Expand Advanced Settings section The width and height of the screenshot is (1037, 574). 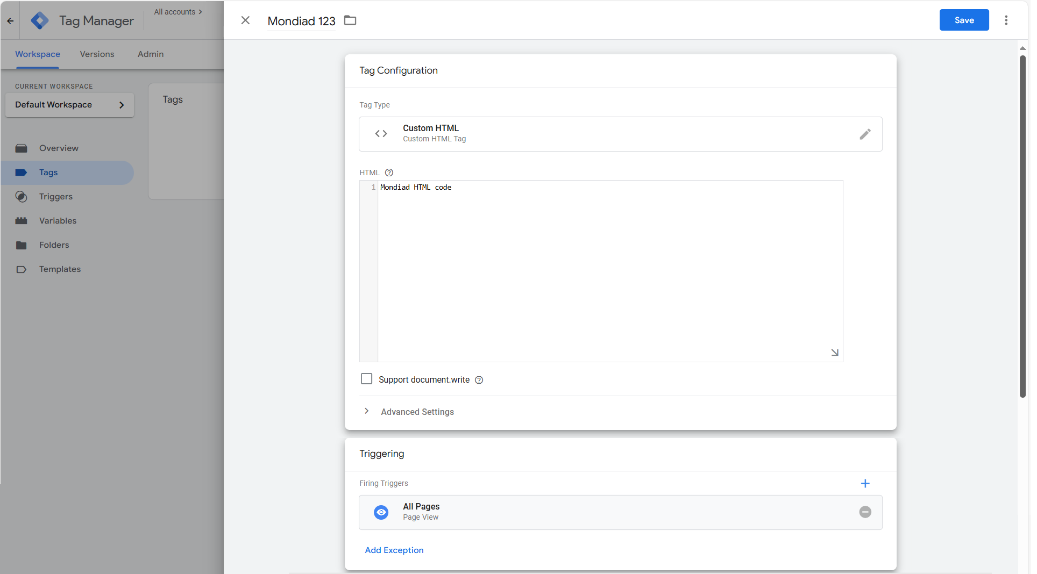pos(417,412)
